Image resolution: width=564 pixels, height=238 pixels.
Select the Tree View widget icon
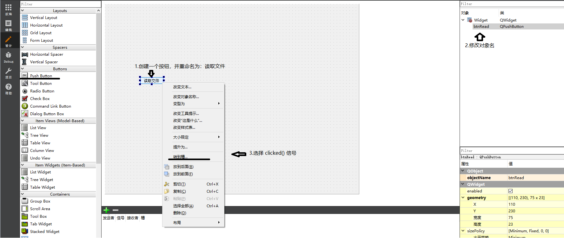coord(25,135)
